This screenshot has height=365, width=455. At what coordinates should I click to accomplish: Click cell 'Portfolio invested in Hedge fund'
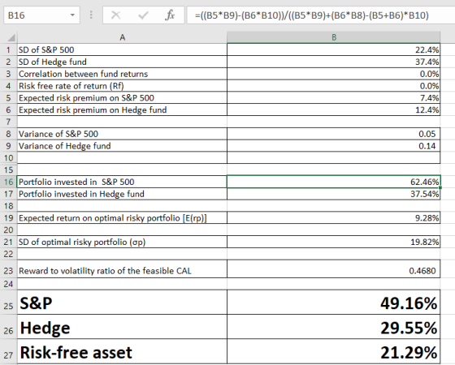(x=122, y=194)
